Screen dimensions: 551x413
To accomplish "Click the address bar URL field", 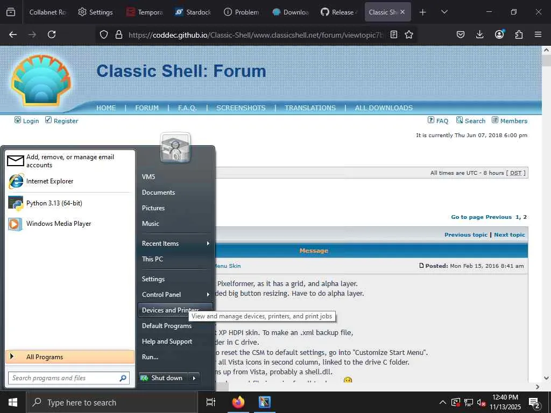I will [x=256, y=34].
